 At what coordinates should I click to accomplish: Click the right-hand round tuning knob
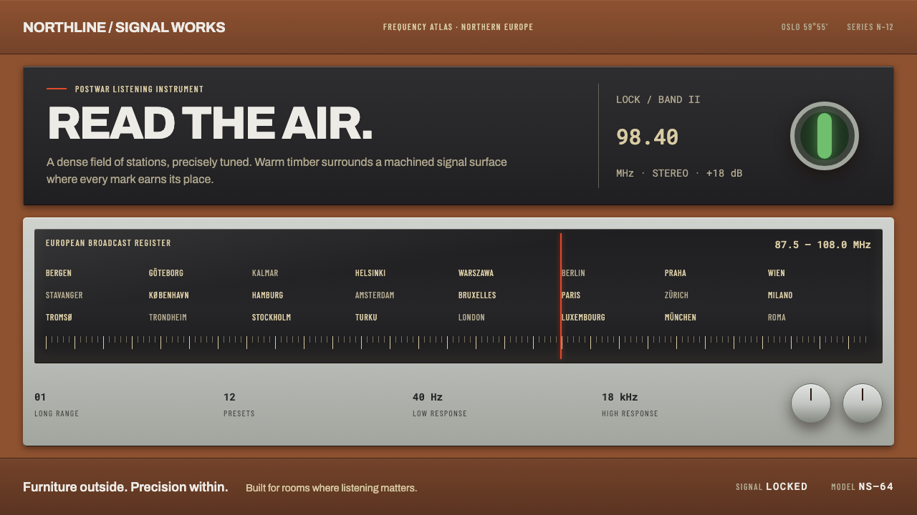(863, 403)
